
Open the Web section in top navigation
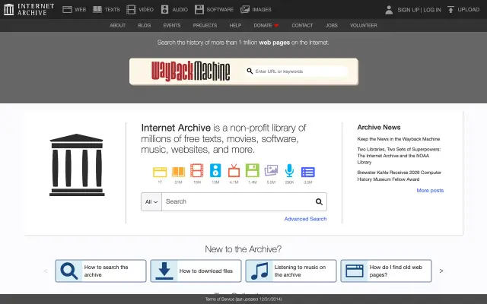point(75,10)
